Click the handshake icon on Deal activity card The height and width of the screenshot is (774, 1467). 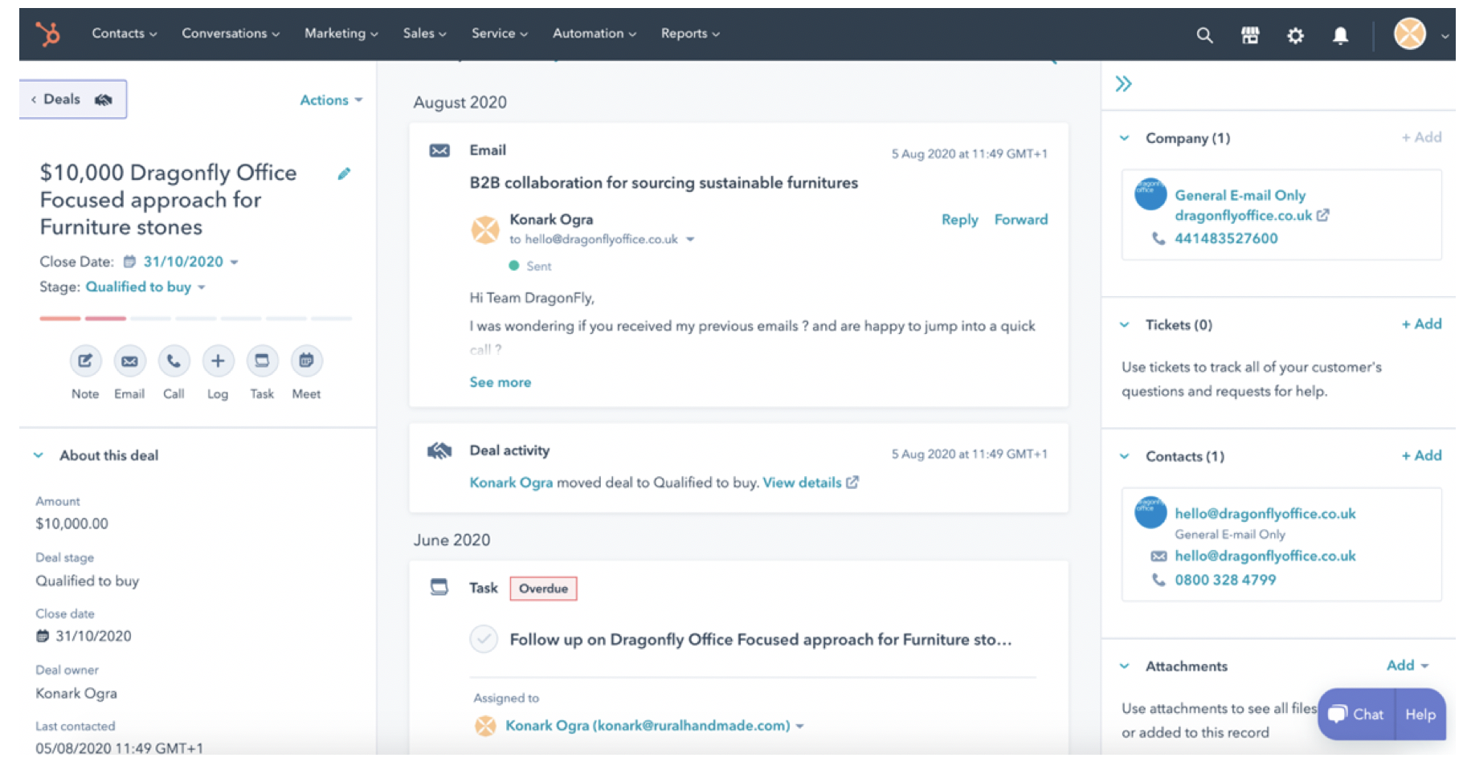(439, 450)
